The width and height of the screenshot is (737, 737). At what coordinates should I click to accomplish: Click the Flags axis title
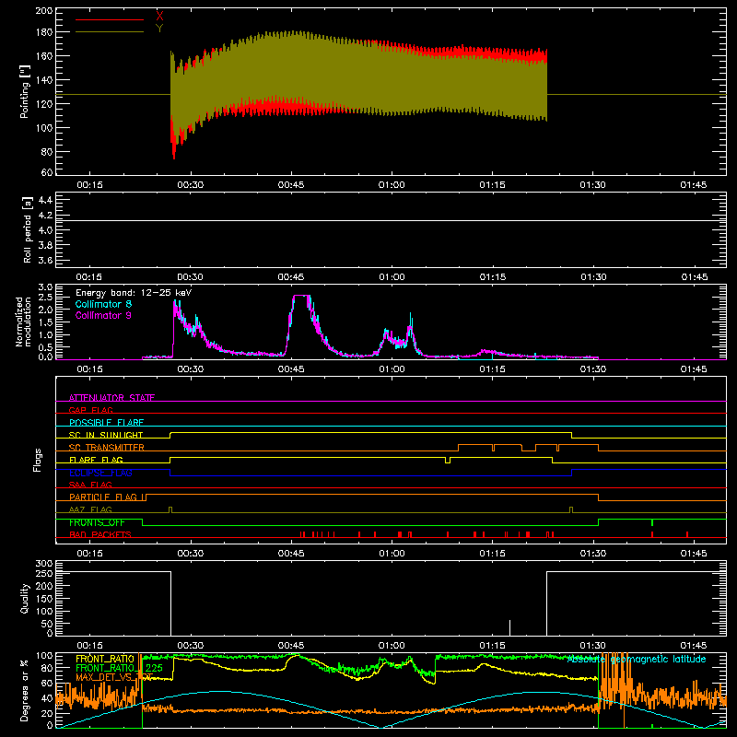coord(37,460)
